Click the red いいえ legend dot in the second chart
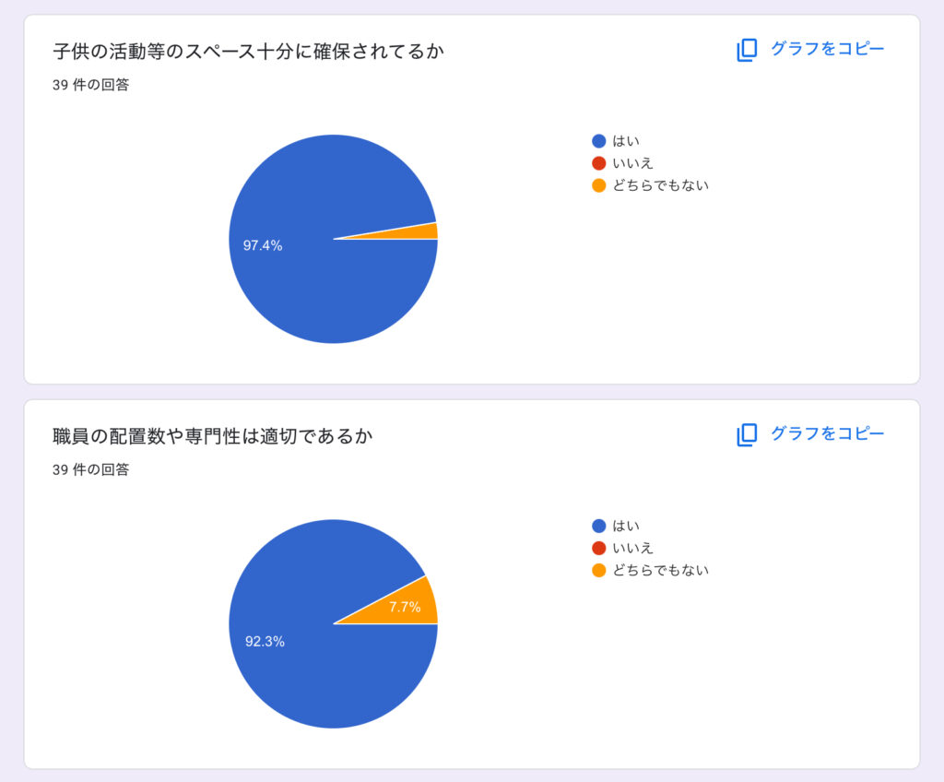 tap(599, 548)
